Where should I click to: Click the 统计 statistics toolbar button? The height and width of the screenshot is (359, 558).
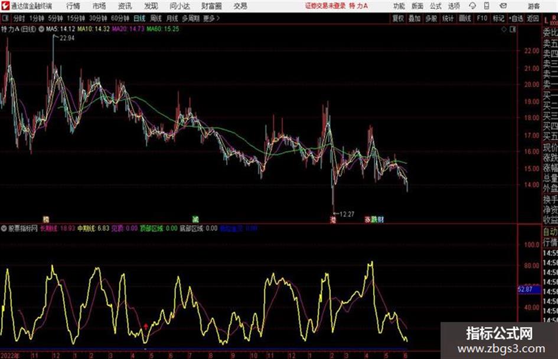point(448,18)
